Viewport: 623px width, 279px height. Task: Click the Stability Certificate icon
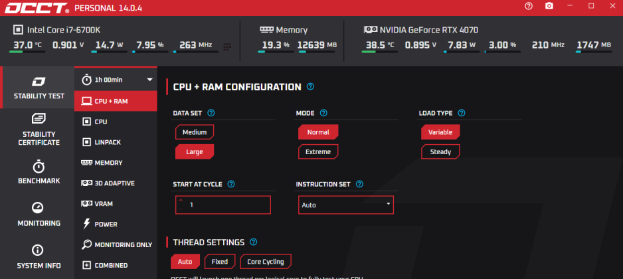[x=39, y=118]
